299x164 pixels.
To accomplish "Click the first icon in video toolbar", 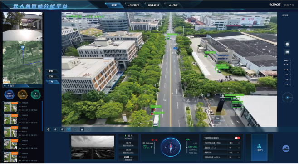I will point(49,129).
